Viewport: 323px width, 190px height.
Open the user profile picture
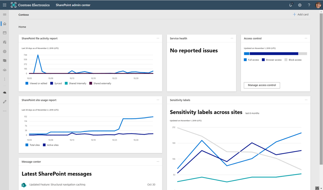click(x=318, y=5)
